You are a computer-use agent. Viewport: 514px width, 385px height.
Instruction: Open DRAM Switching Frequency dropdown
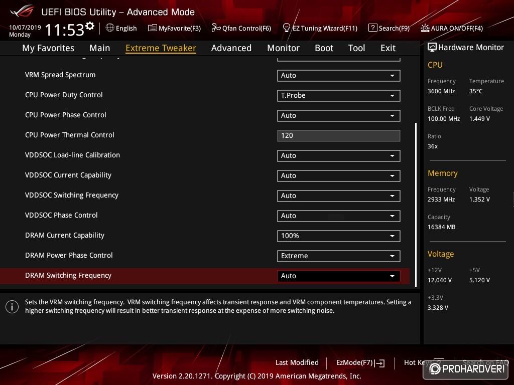click(x=339, y=276)
